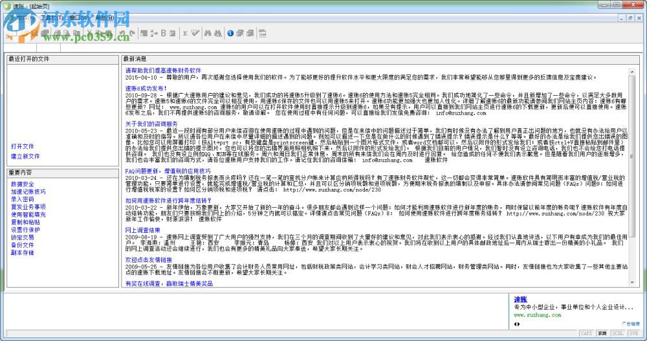This screenshot has width=647, height=341.
Task: Click the ad previous left arrow
Action: tap(516, 324)
